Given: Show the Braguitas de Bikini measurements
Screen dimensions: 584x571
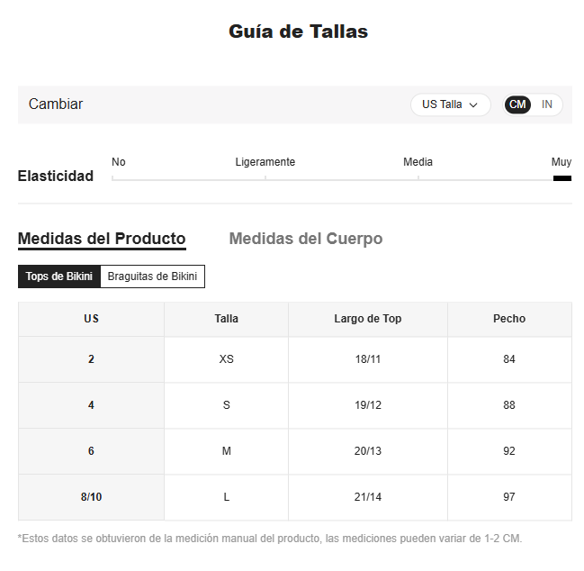Looking at the screenshot, I should 152,276.
